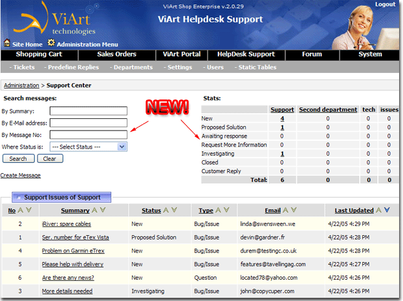
Task: Click New count 4 under Support
Action: [282, 119]
